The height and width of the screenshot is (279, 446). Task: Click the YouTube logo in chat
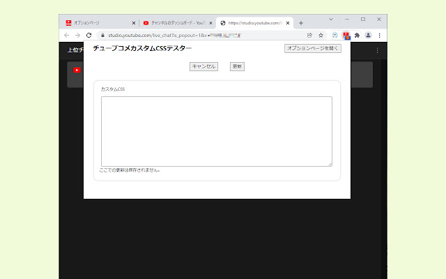click(x=77, y=70)
